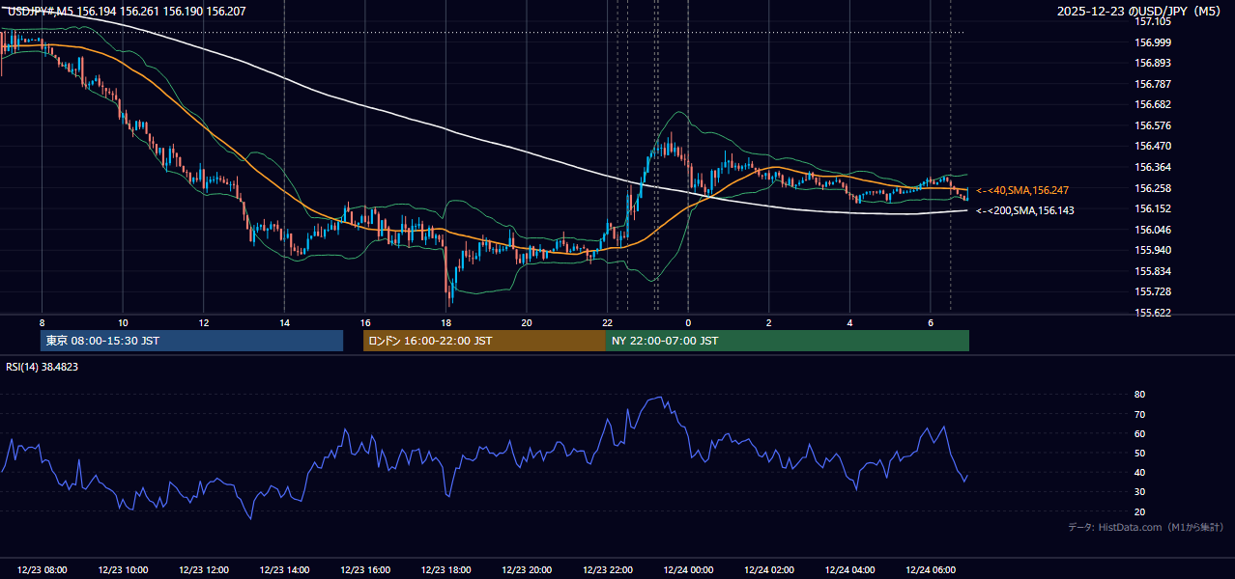Click the RSI 40 level label
The image size is (1235, 579).
[x=1139, y=473]
